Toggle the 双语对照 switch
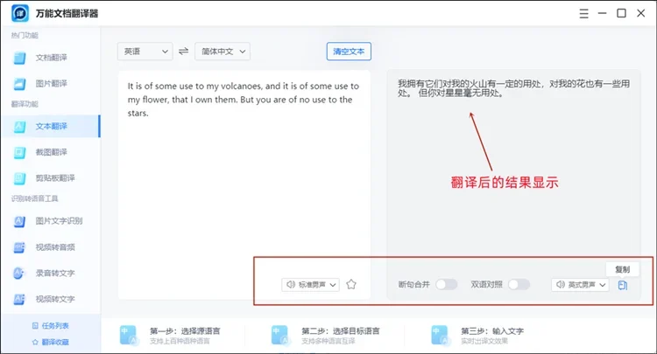657x354 pixels. click(x=519, y=285)
